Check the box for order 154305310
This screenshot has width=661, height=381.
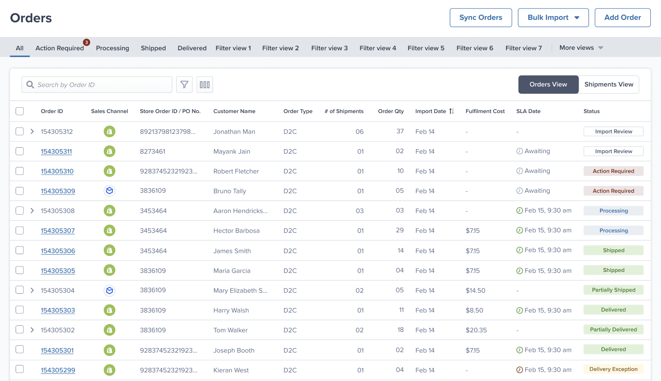[x=20, y=171]
